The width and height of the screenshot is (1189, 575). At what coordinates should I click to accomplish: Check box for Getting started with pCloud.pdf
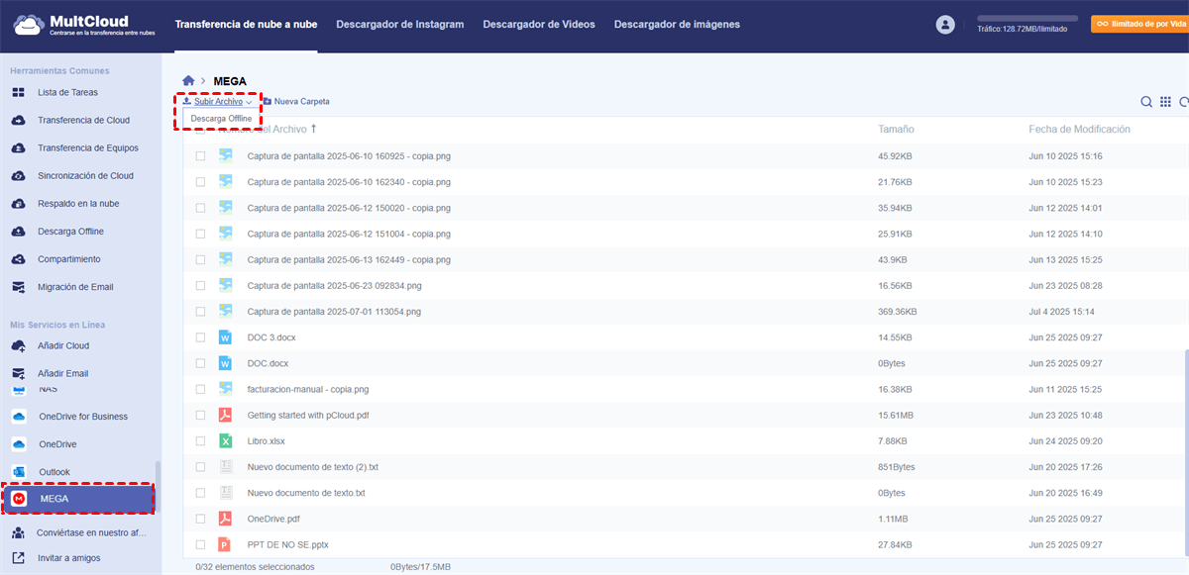click(200, 415)
